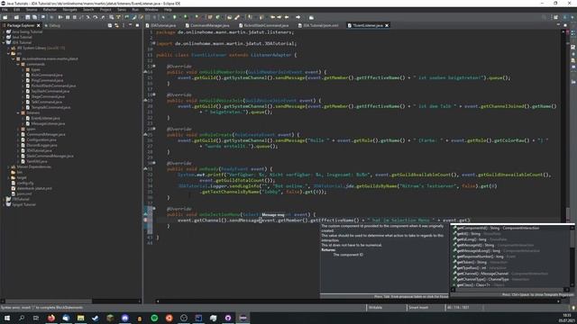The image size is (577, 324).
Task: Click the Open Perspective icon
Action: point(555,17)
